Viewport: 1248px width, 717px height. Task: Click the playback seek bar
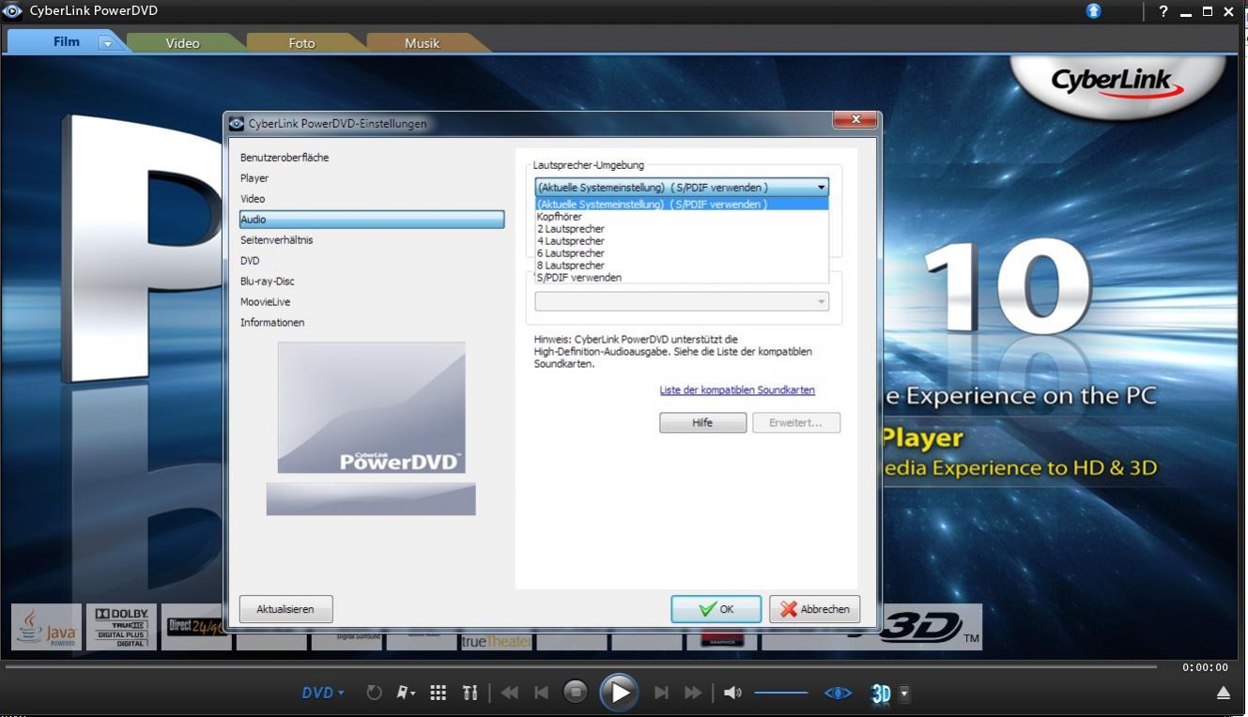tap(581, 666)
